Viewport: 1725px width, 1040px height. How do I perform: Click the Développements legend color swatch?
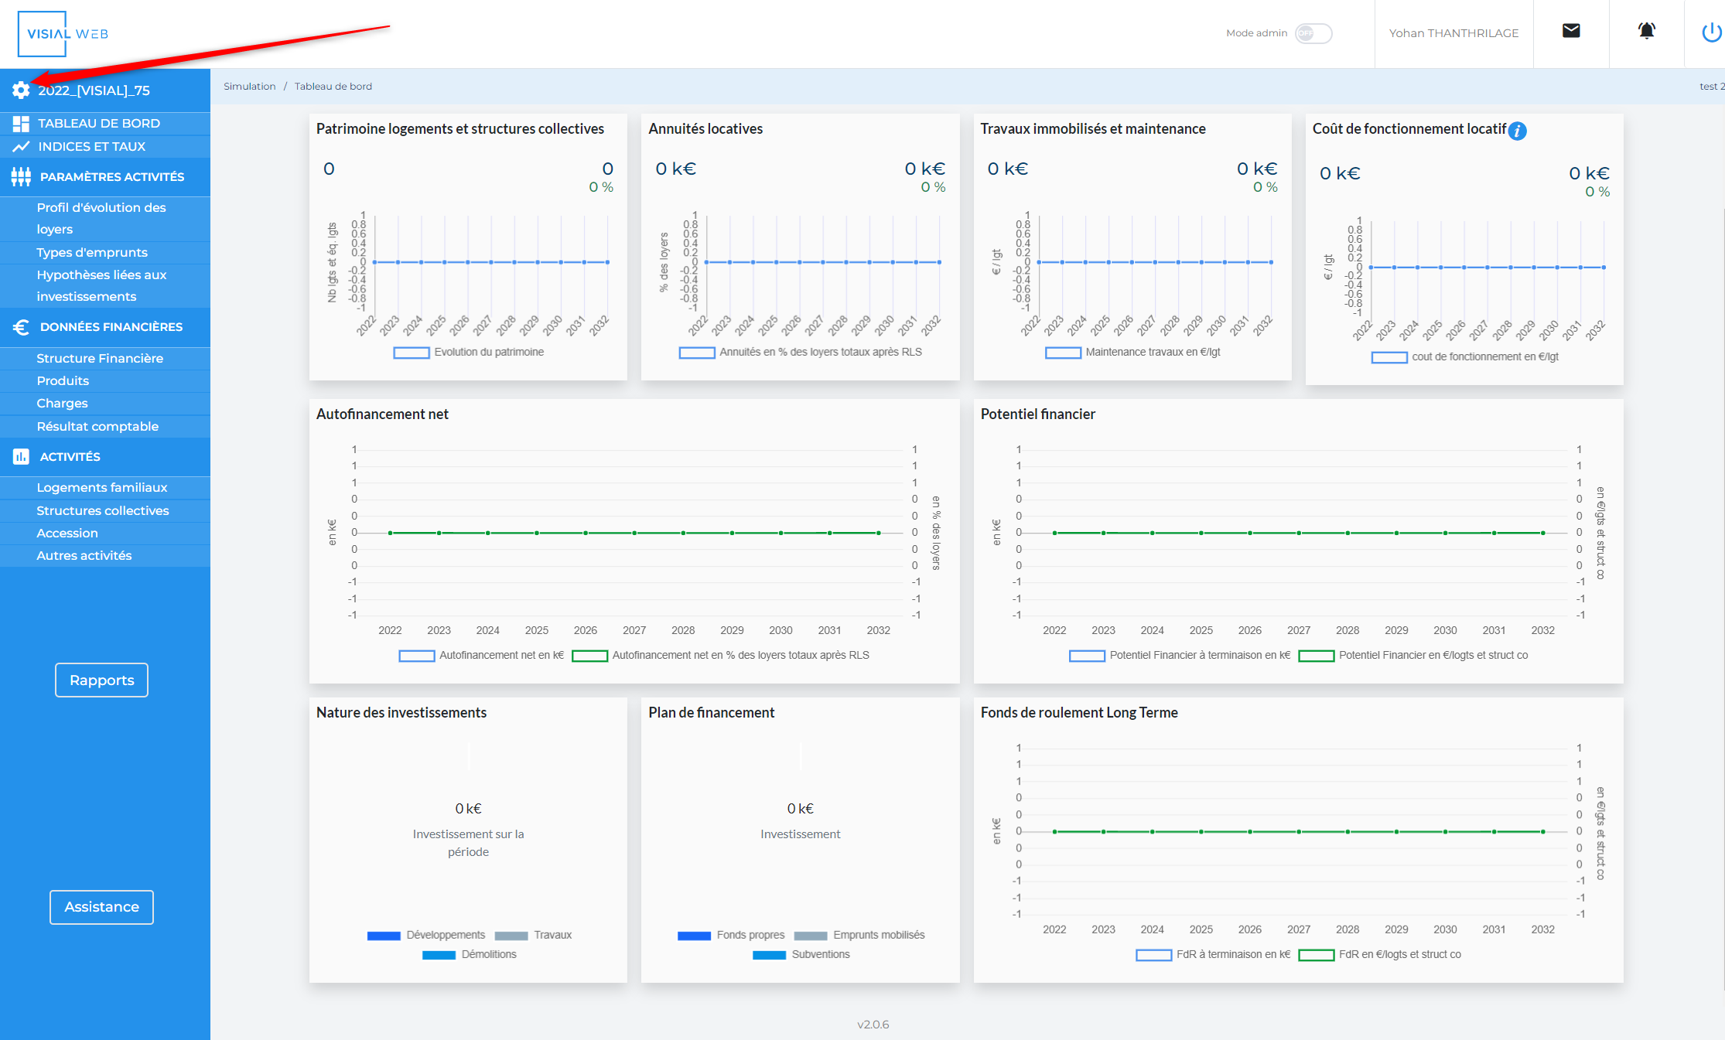coord(384,936)
